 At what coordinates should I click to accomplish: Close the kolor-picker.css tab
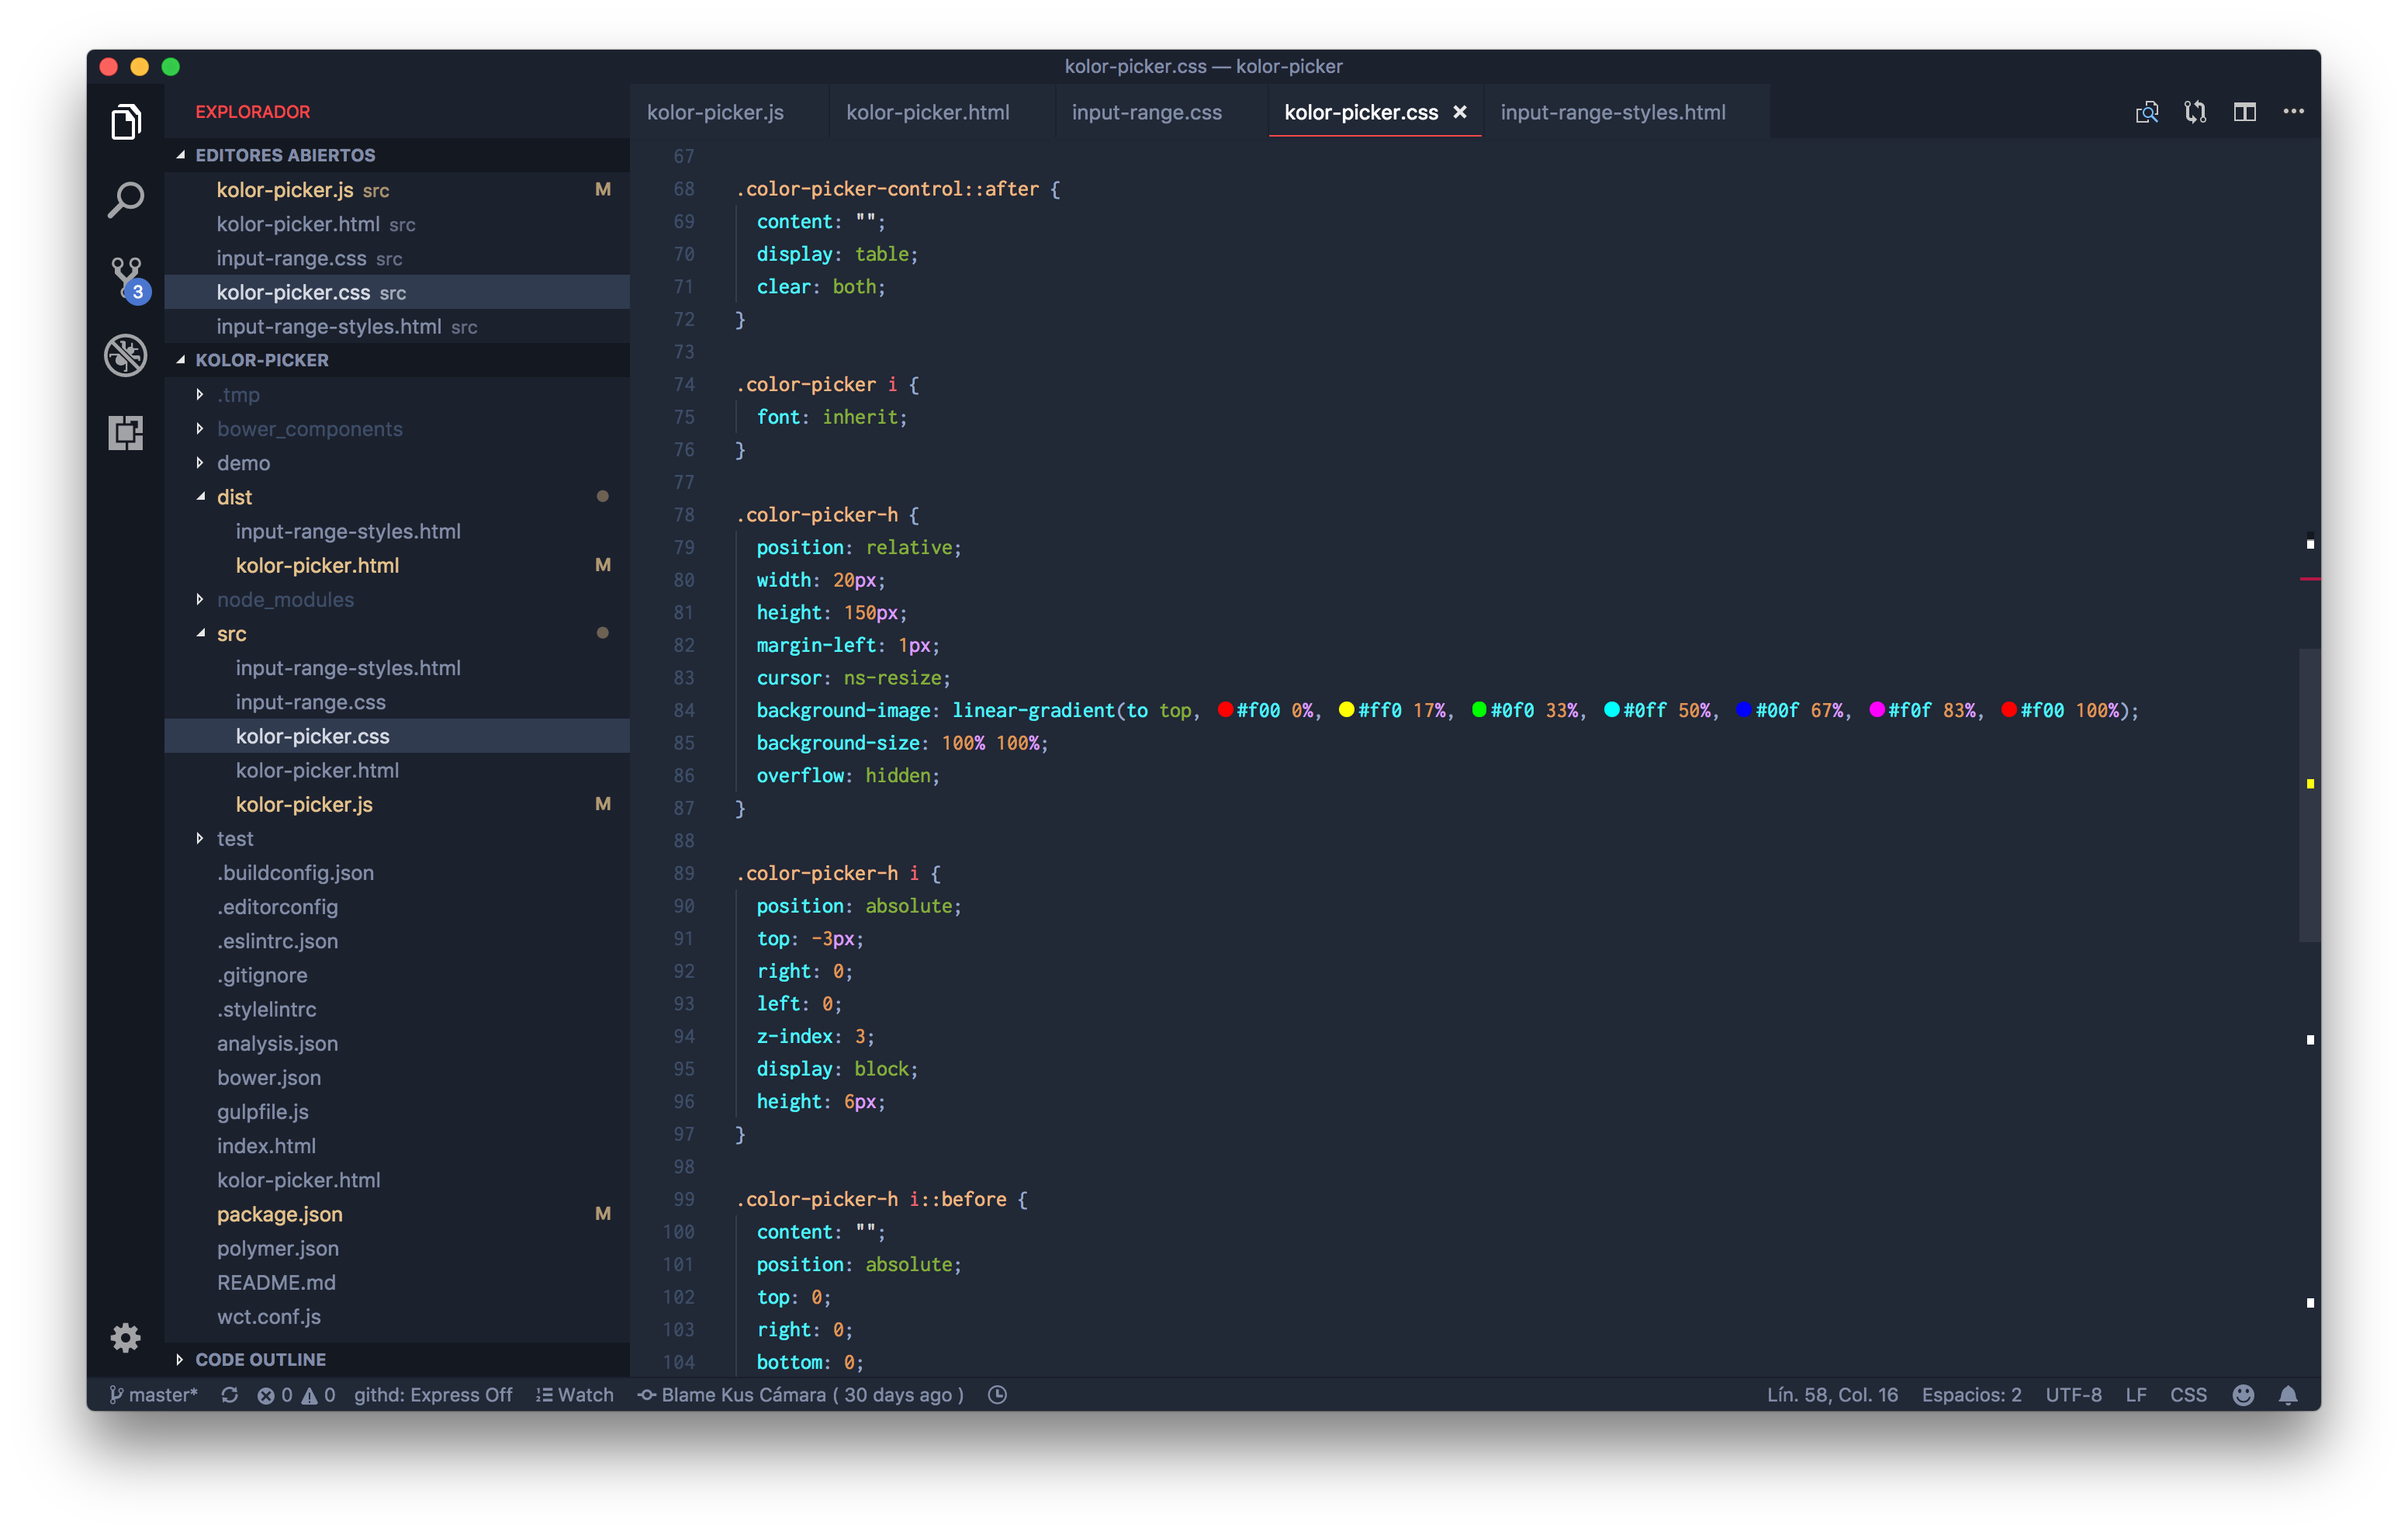click(x=1460, y=112)
